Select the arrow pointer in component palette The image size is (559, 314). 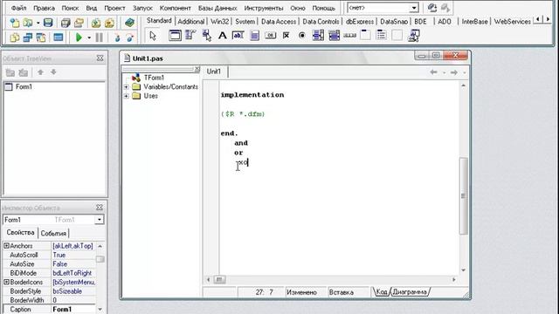pyautogui.click(x=153, y=36)
